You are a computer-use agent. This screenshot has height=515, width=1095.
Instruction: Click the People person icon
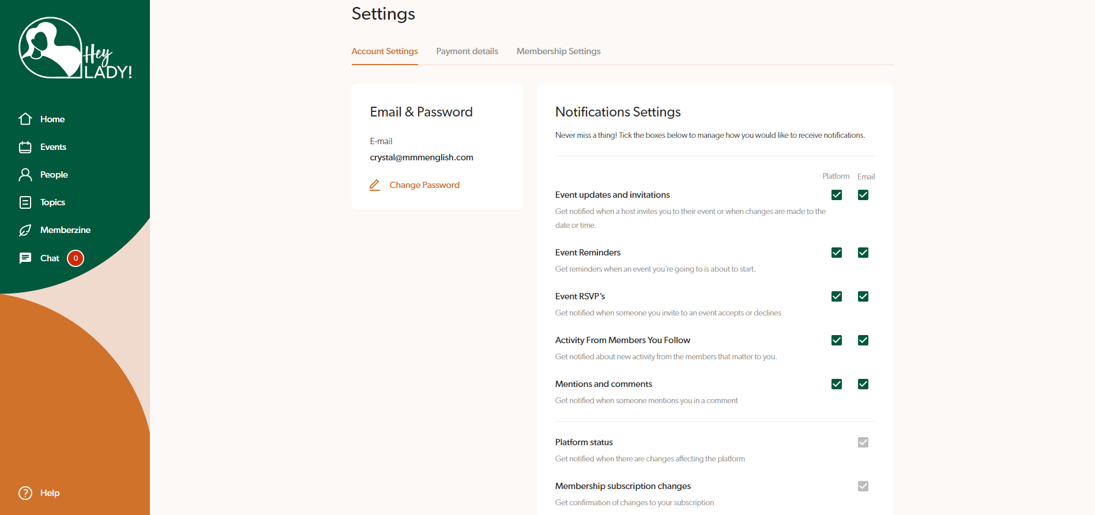tap(25, 175)
